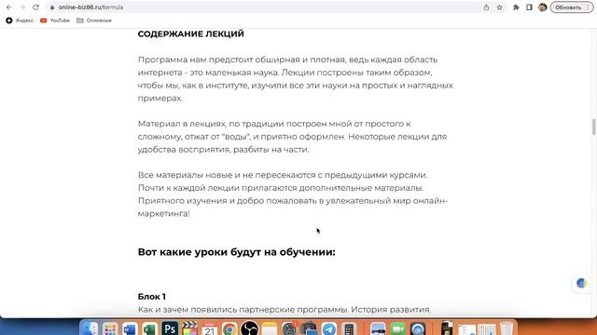This screenshot has height=335, width=597.
Task: Open FaceTime from the Dock
Action: 398,328
